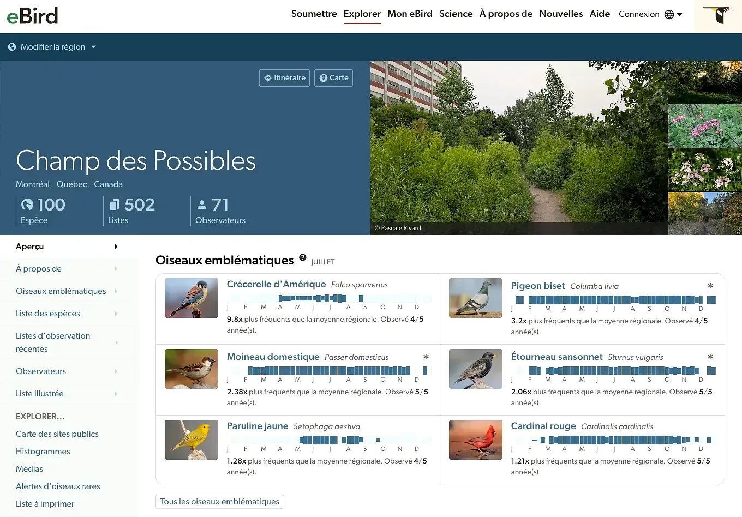Open À propos de in top navigation
742x517 pixels.
pyautogui.click(x=506, y=14)
